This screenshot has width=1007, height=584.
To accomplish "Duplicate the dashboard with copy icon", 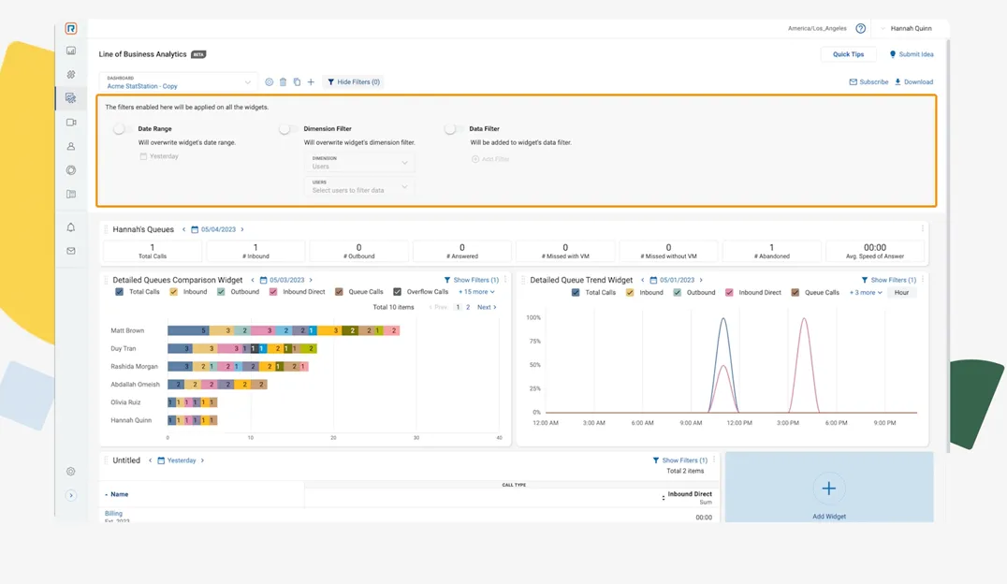I will point(297,82).
